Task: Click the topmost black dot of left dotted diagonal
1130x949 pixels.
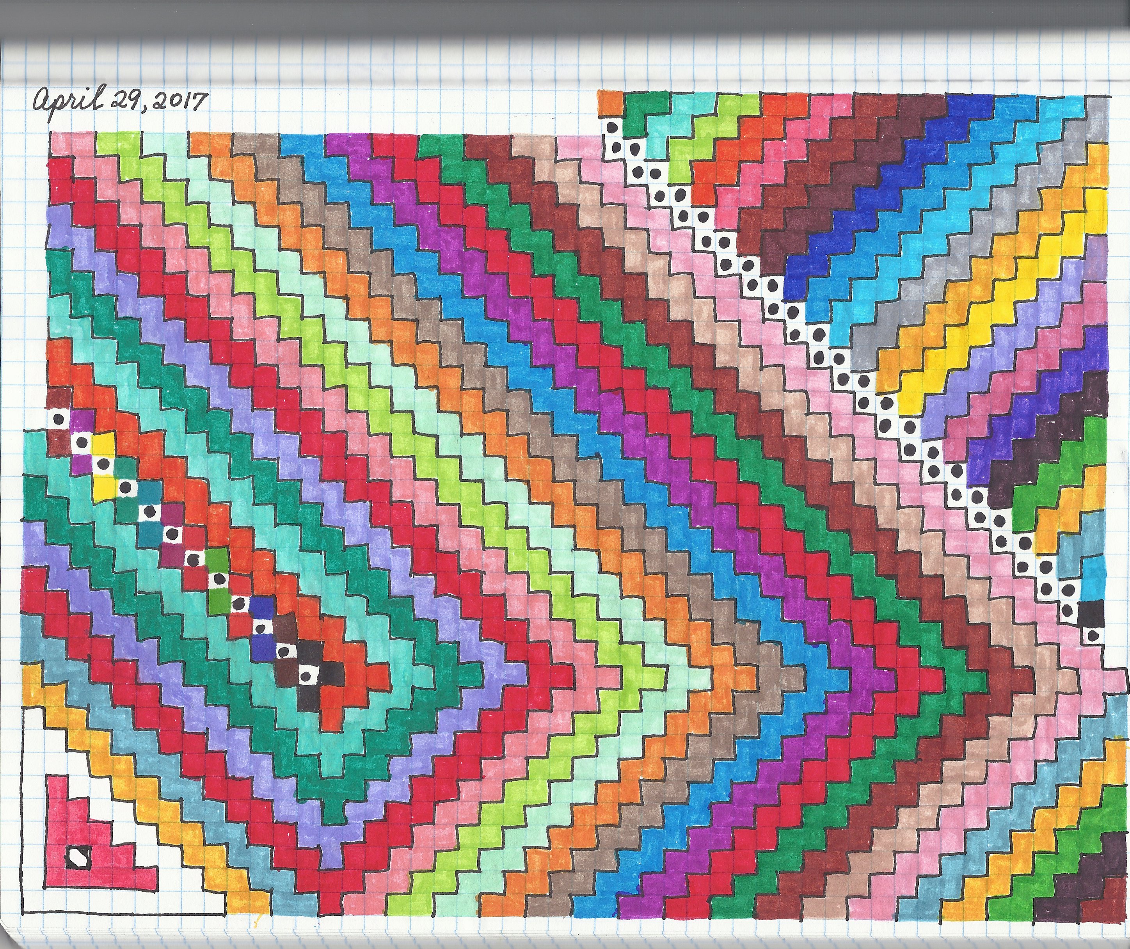Action: click(59, 419)
